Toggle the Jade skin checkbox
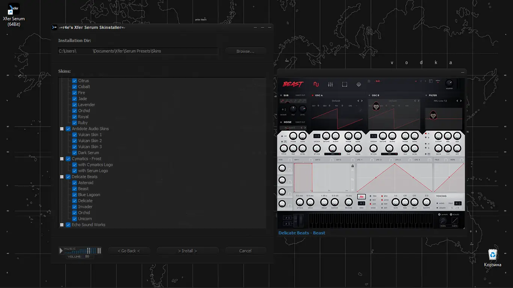The height and width of the screenshot is (288, 513). (x=74, y=99)
